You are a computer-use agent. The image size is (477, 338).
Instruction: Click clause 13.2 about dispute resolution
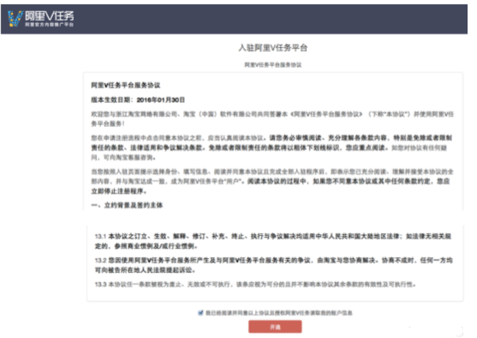(x=273, y=265)
